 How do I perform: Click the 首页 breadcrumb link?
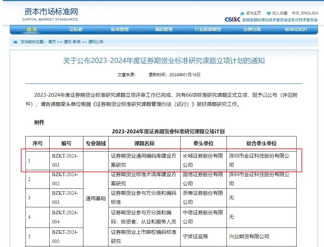[52, 42]
